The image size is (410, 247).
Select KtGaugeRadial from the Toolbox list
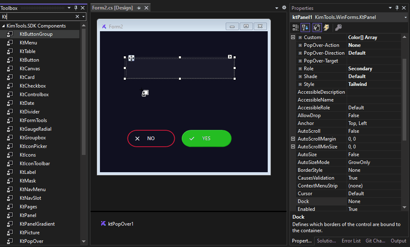[x=35, y=129]
